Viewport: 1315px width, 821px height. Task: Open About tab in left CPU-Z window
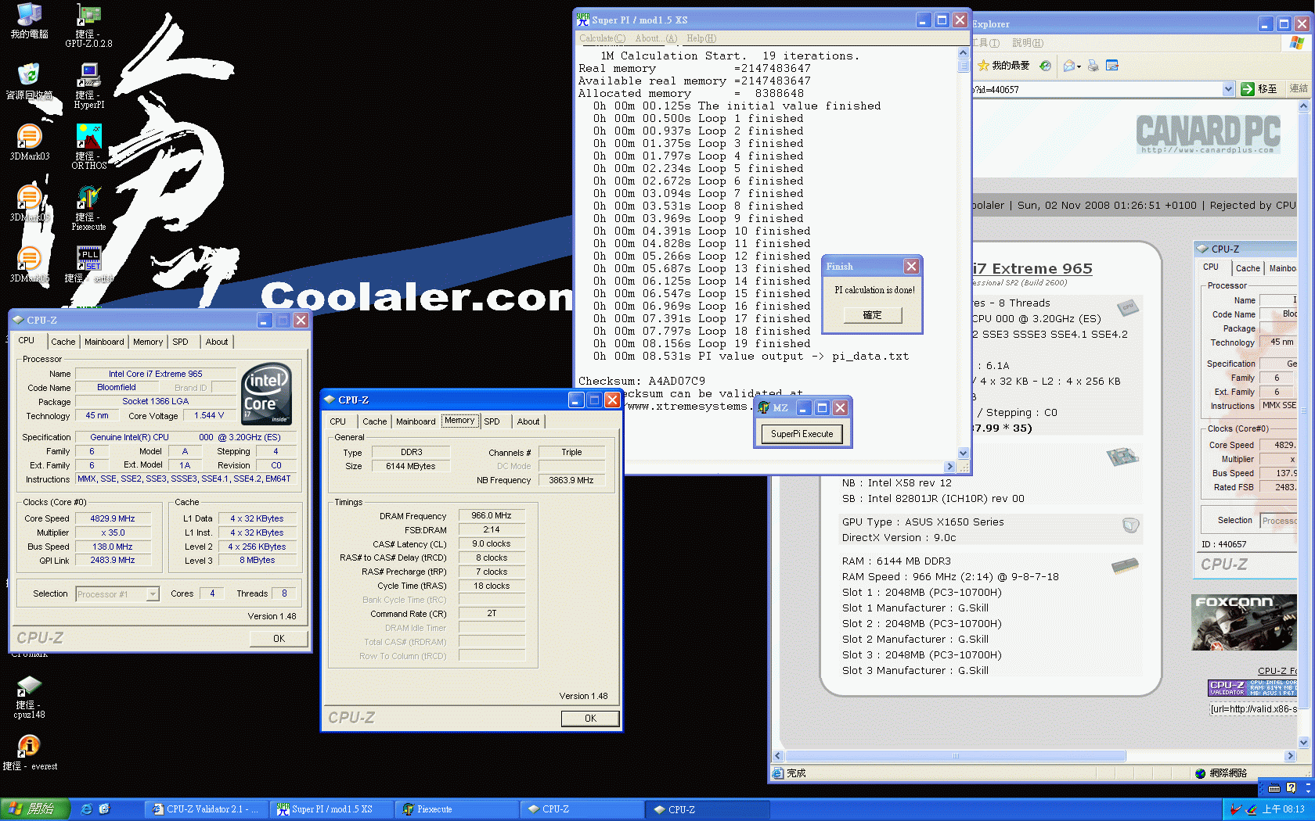click(217, 342)
